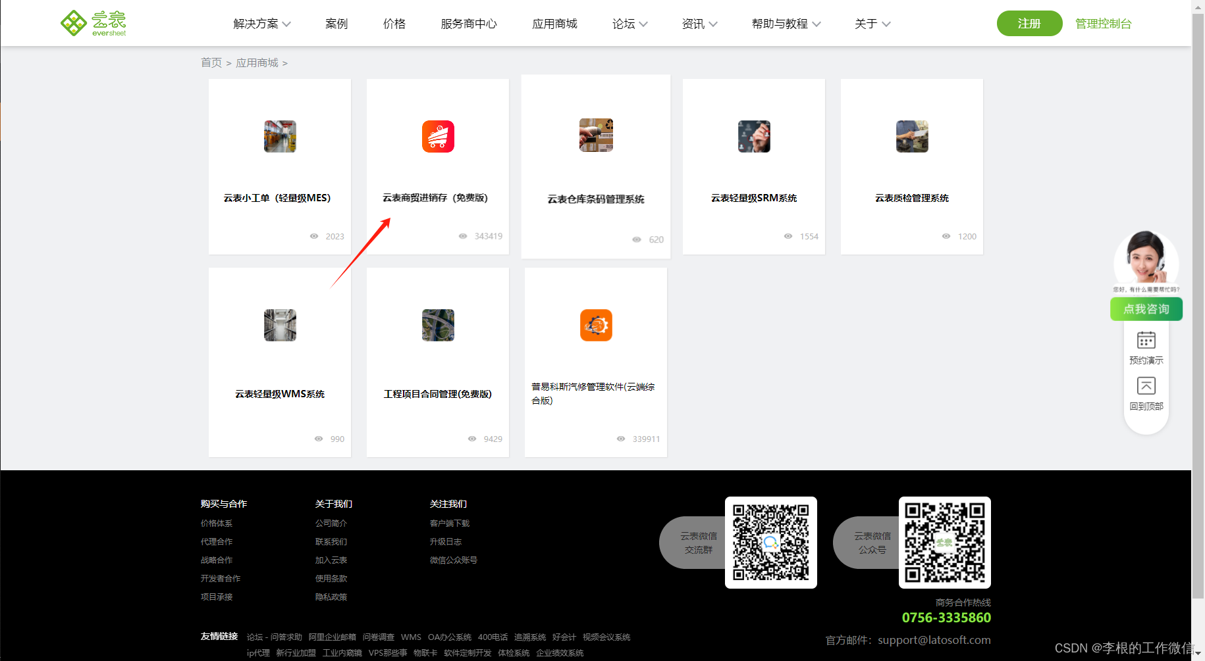This screenshot has width=1205, height=661.
Task: Open the 云表轻量级SRM系统 app icon
Action: (754, 136)
